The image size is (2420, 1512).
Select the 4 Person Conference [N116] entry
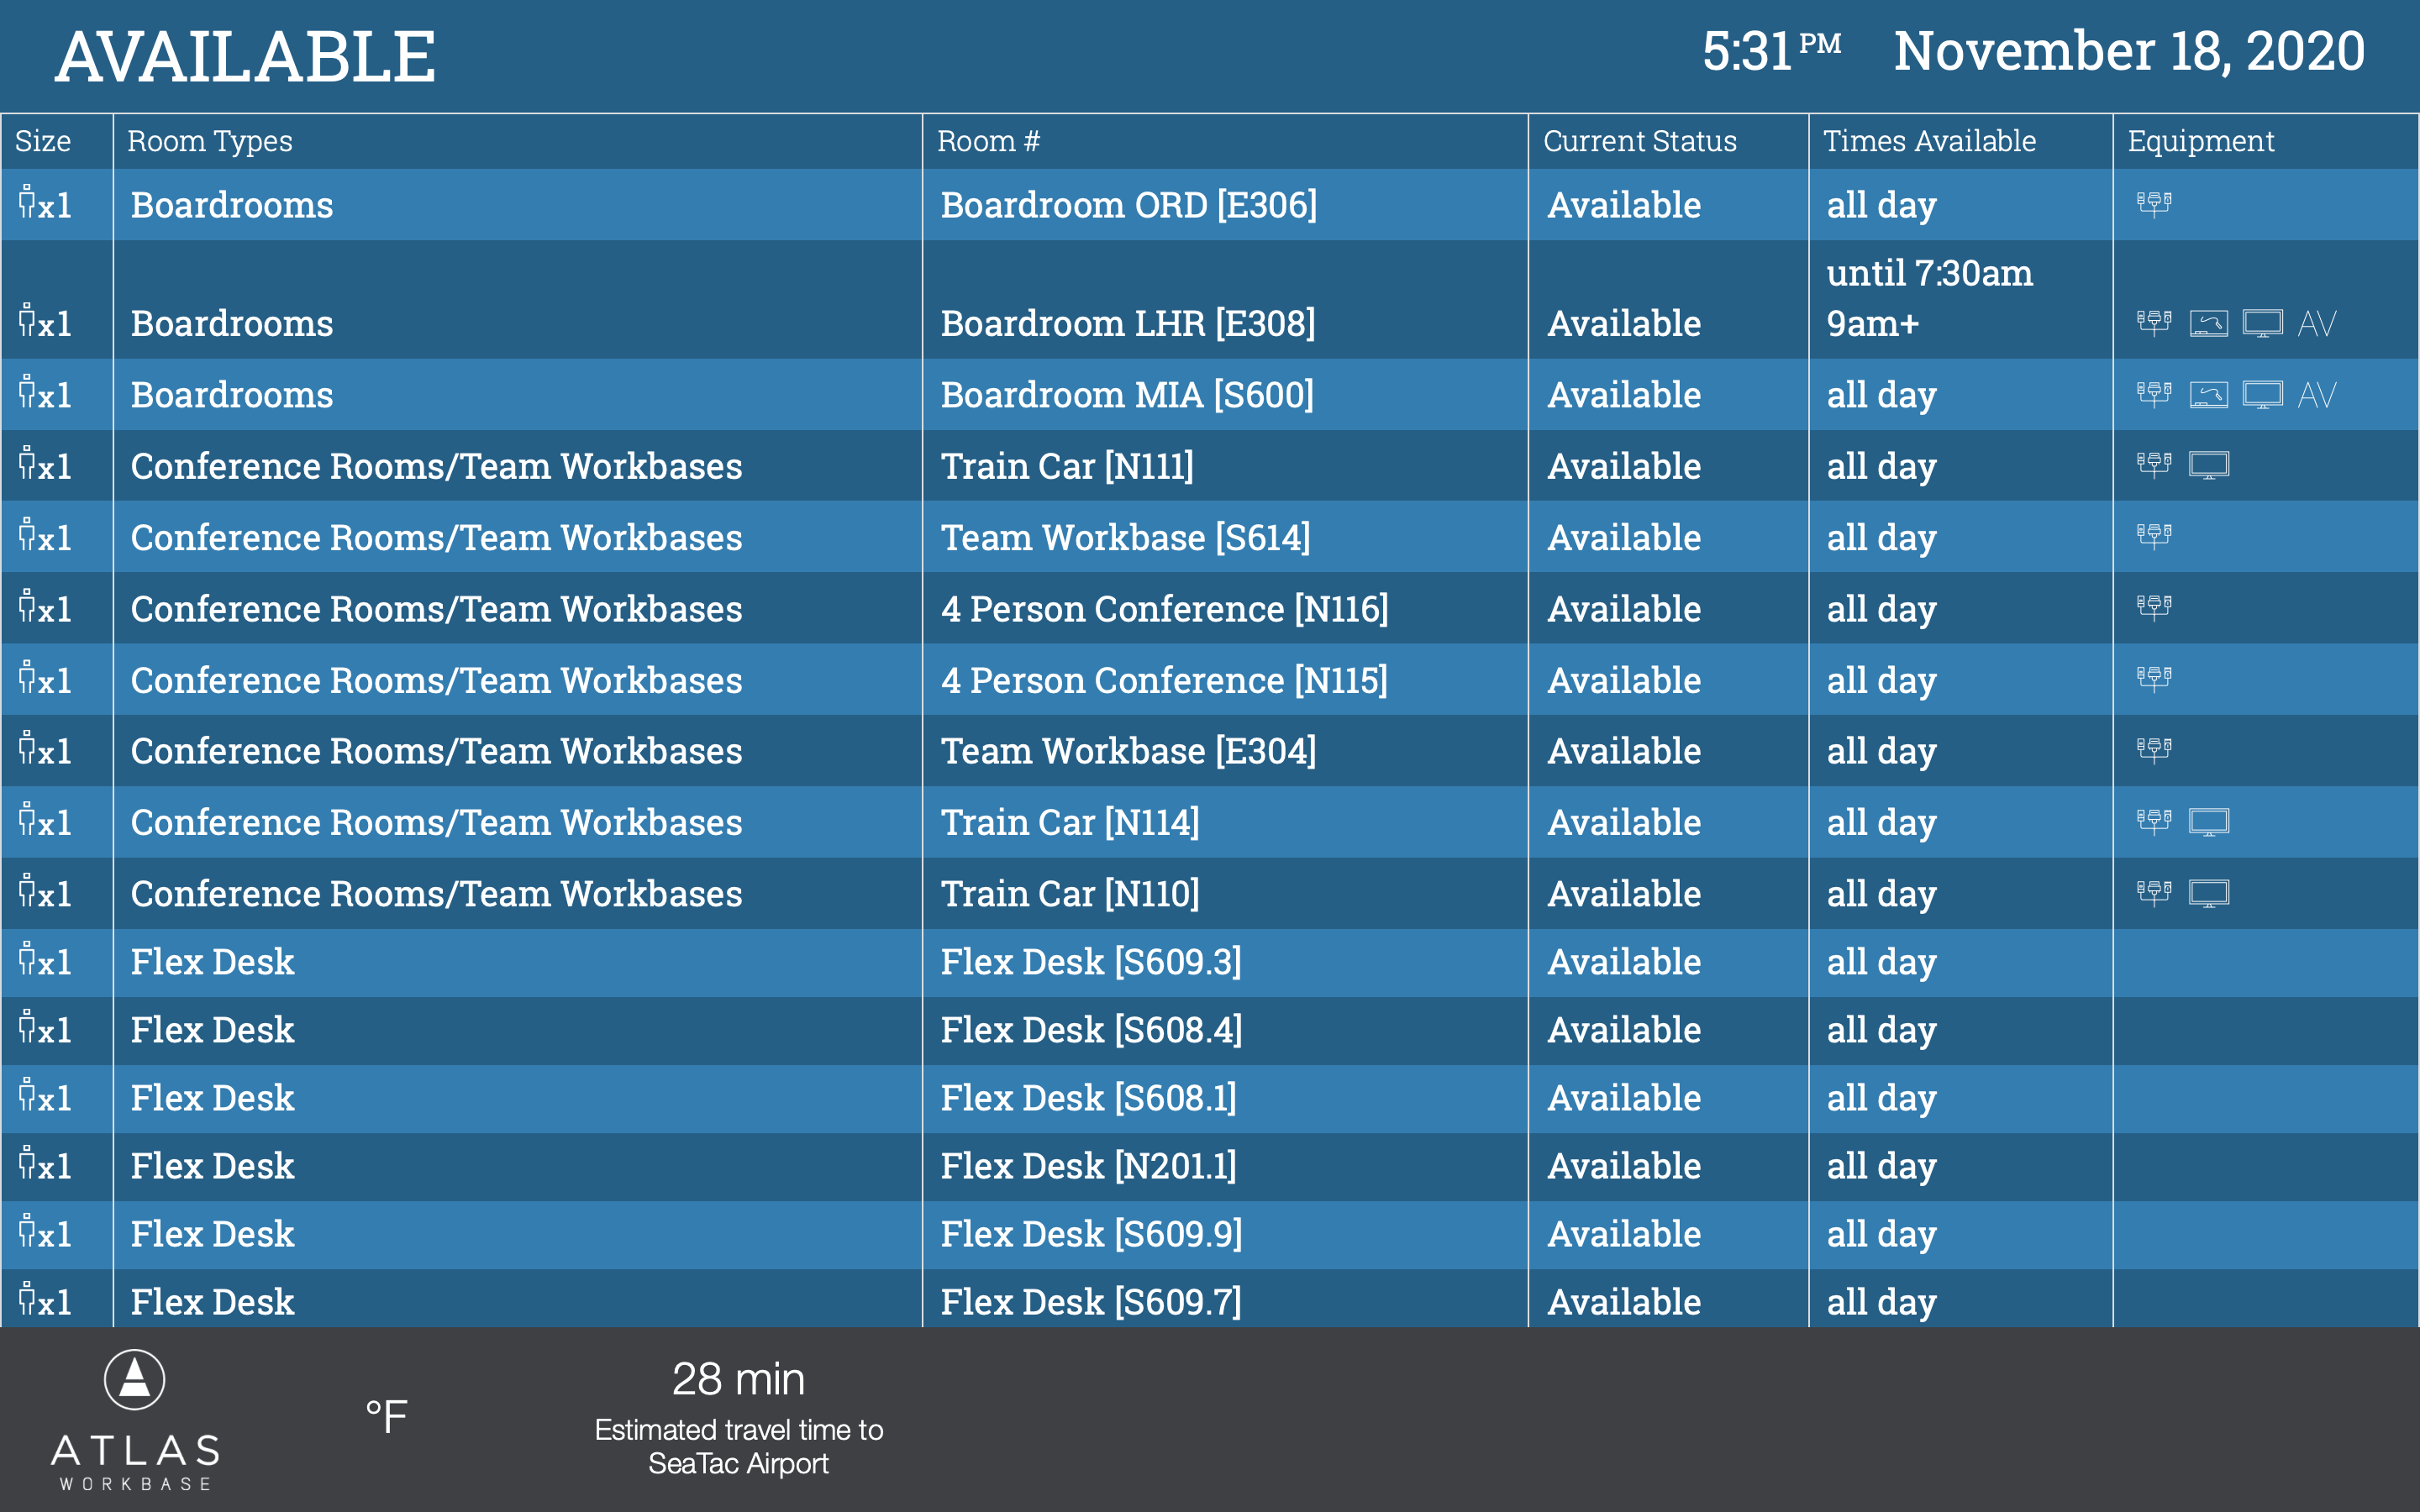click(x=1164, y=609)
